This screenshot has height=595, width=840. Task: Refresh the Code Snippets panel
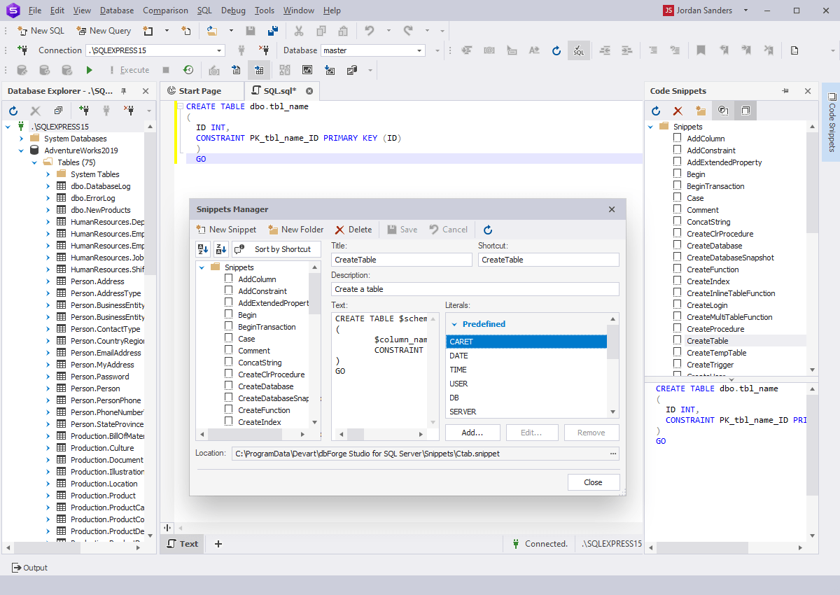tap(656, 110)
